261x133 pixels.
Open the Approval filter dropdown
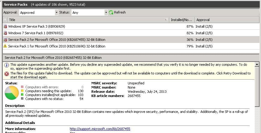coord(56,13)
